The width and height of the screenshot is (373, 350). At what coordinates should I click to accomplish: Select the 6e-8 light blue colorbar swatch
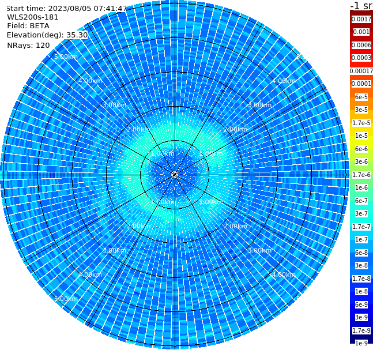[361, 253]
